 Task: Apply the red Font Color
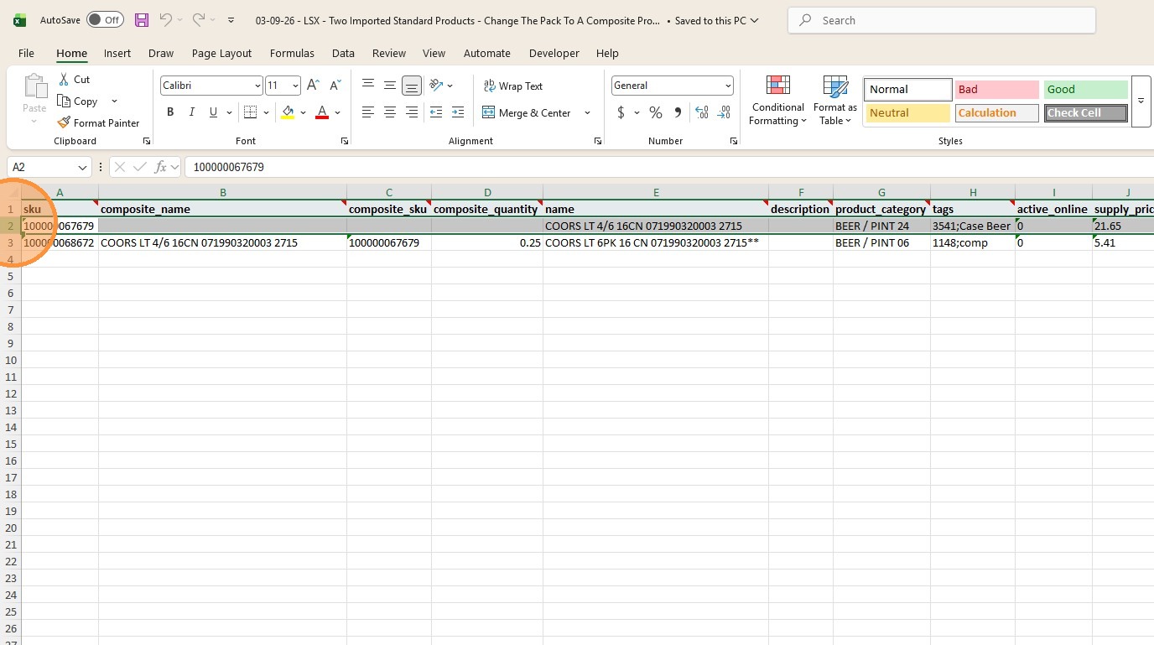322,112
